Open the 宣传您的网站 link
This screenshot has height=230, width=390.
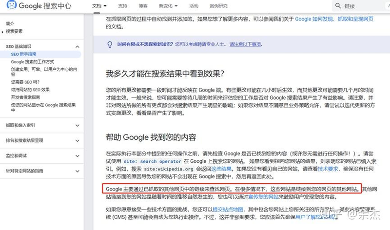tap(263, 197)
